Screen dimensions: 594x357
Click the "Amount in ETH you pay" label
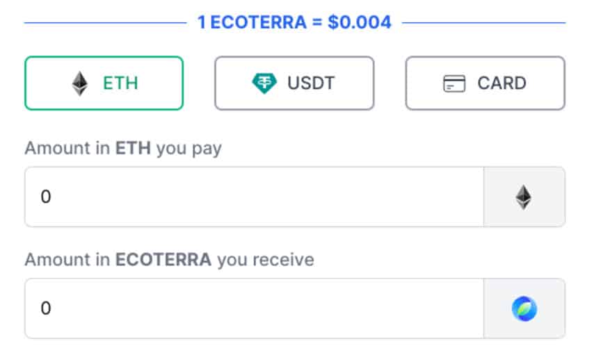pos(123,149)
